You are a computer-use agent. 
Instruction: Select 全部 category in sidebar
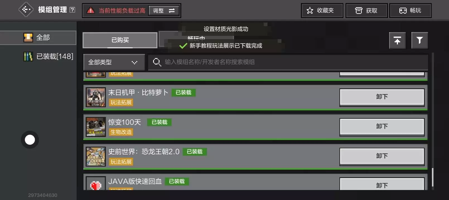(x=38, y=37)
